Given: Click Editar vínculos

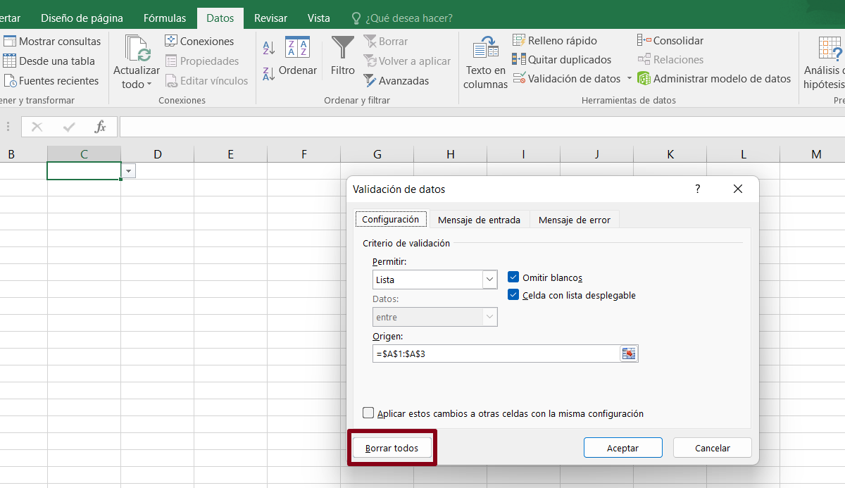Looking at the screenshot, I should 206,81.
